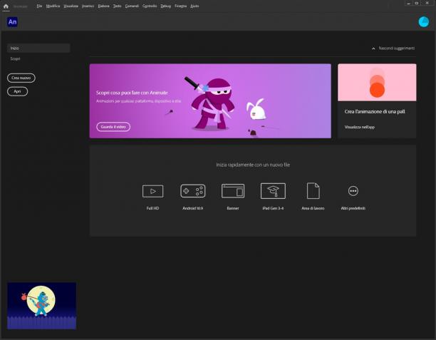Click the Home icon in title bar
Viewport: 436px width, 340px height.
click(6, 6)
